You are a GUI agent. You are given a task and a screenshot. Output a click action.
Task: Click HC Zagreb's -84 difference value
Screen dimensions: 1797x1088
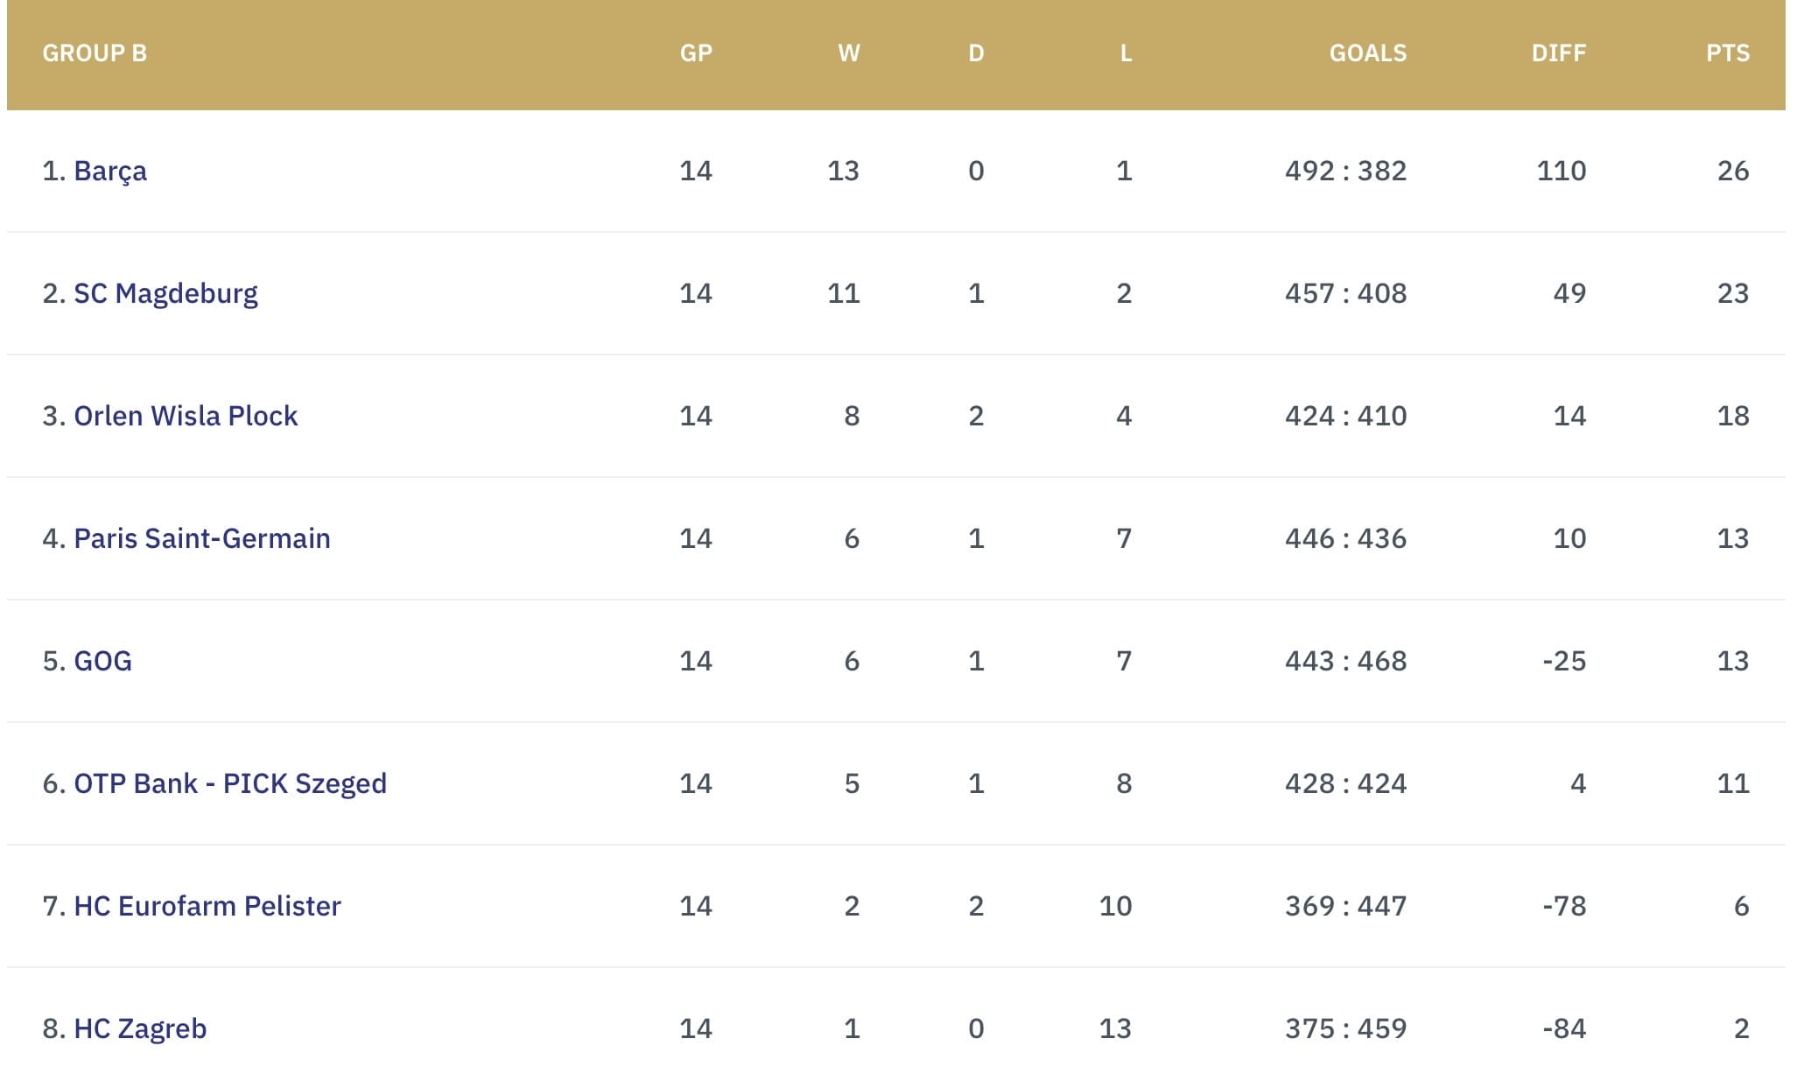click(x=1563, y=1028)
